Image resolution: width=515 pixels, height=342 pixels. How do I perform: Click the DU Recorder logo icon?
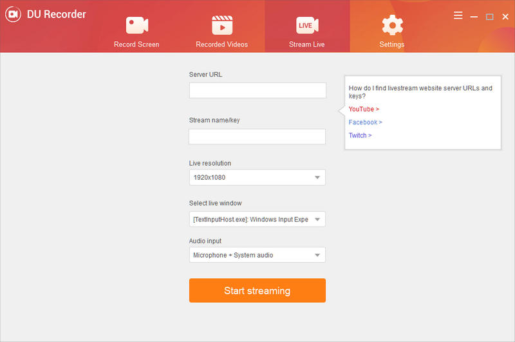pos(13,14)
